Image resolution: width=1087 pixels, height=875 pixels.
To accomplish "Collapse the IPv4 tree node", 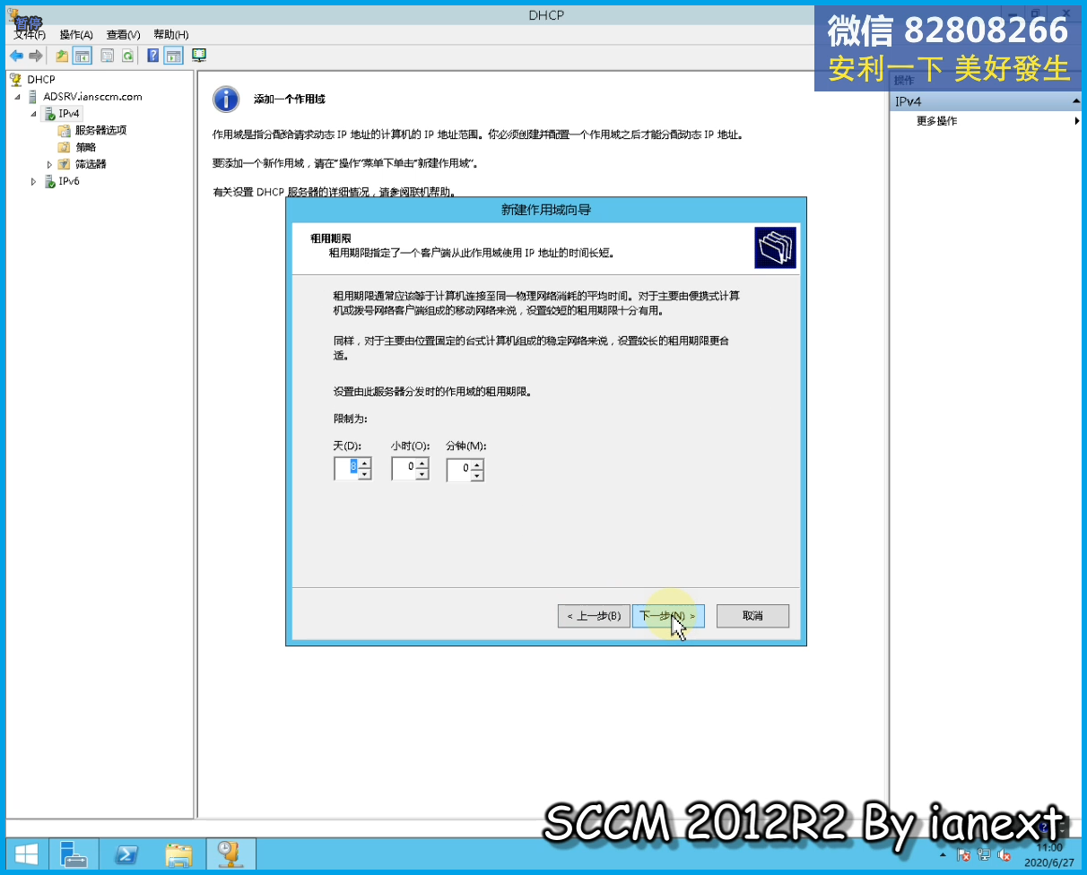I will [x=34, y=114].
